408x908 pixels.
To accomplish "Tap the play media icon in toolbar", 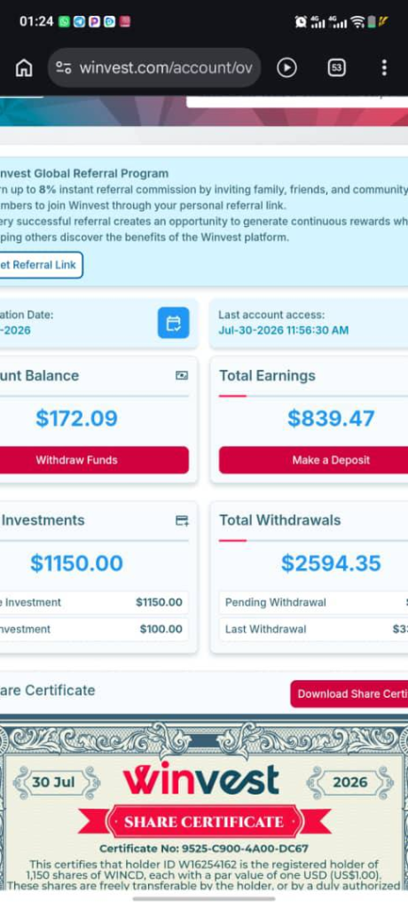I will [286, 67].
